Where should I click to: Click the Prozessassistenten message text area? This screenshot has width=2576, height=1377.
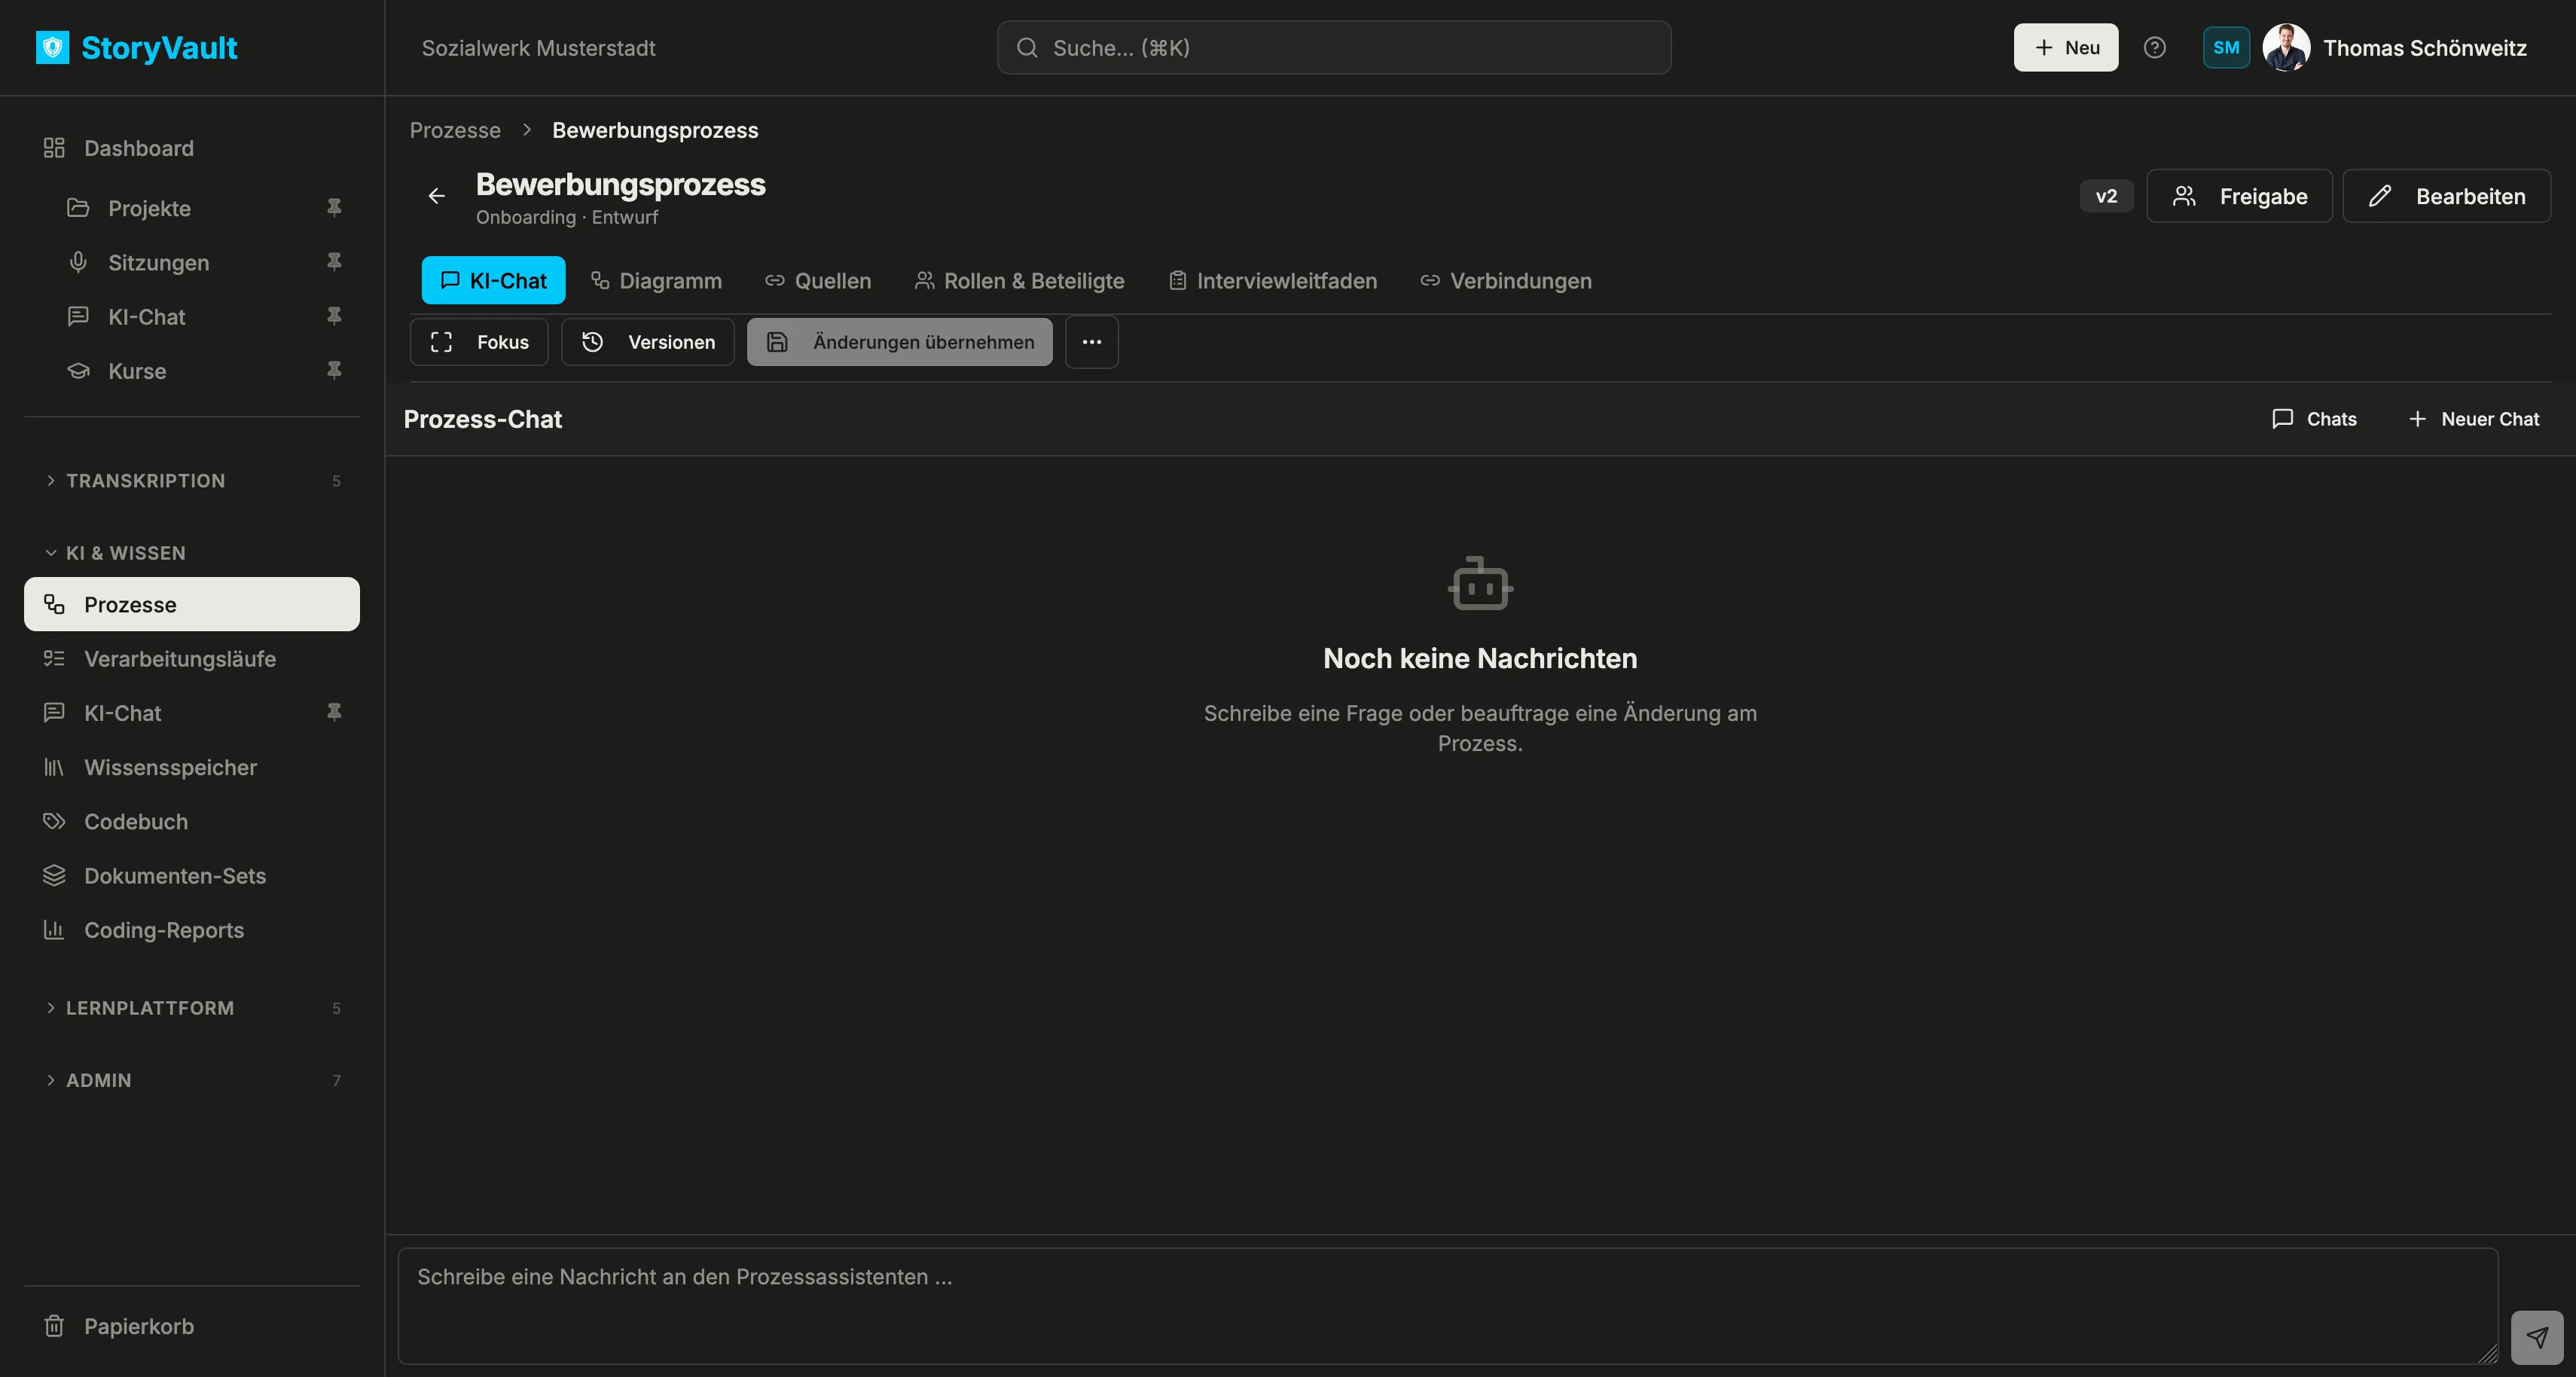pos(1448,1306)
